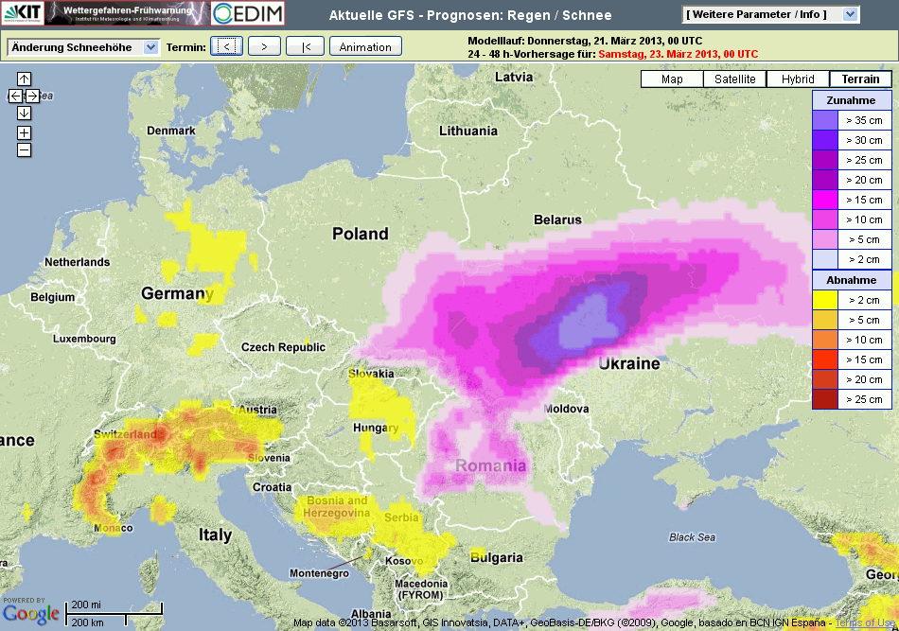Click the > 35 cm Zunahme color swatch
The width and height of the screenshot is (899, 631).
(824, 120)
